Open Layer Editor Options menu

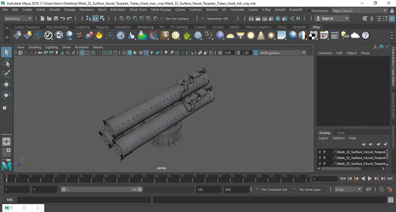[x=338, y=138]
